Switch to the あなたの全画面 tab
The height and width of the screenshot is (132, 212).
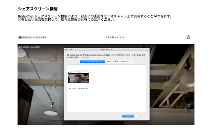[x=112, y=61]
